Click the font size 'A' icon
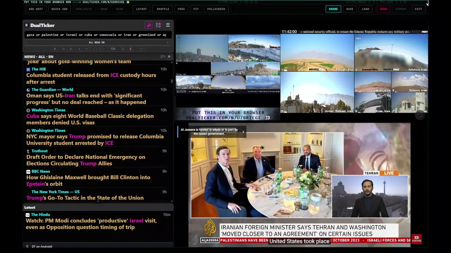This screenshot has width=451, height=253. click(55, 49)
